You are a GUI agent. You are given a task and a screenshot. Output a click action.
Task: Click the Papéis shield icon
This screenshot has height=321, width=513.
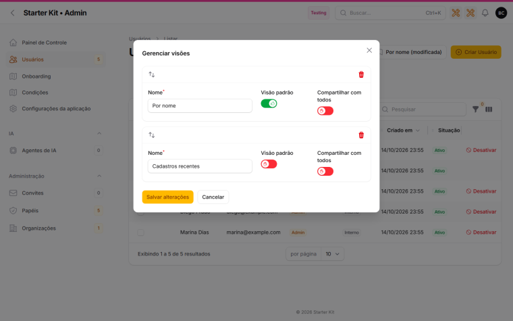coord(13,211)
